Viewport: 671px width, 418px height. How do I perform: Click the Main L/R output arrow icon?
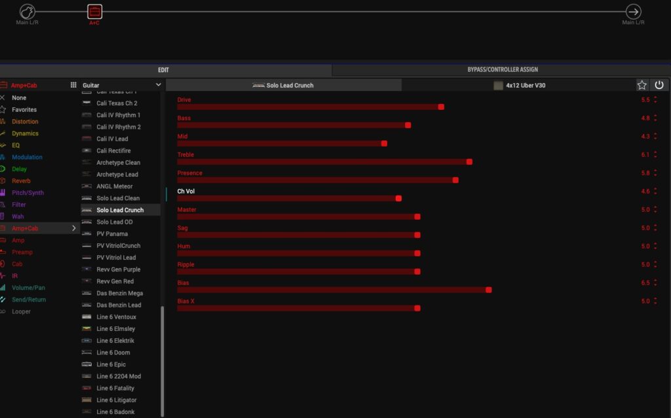click(x=633, y=11)
